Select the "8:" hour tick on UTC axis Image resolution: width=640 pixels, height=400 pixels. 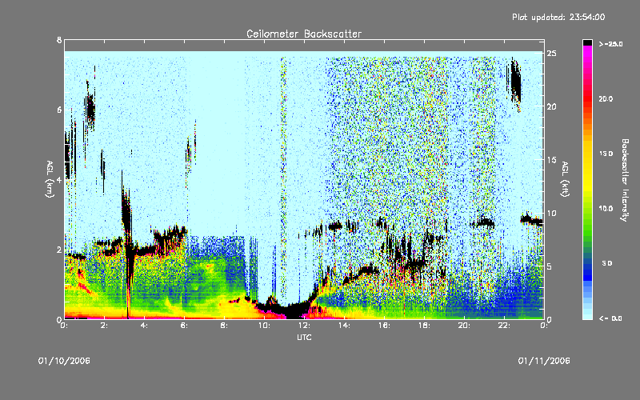(225, 326)
